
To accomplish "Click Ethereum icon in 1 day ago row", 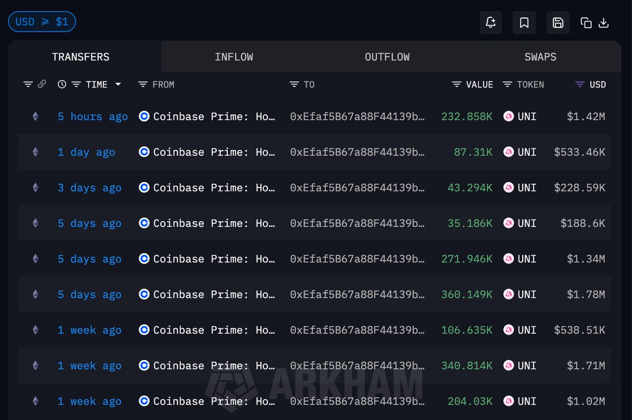I will tap(35, 152).
